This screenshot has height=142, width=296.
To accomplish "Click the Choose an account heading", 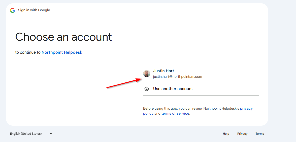I will (x=63, y=37).
